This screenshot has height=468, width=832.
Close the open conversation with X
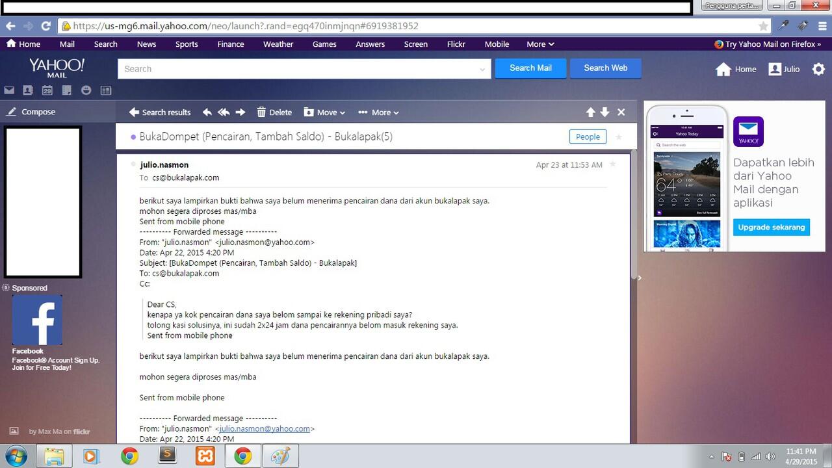(x=621, y=112)
